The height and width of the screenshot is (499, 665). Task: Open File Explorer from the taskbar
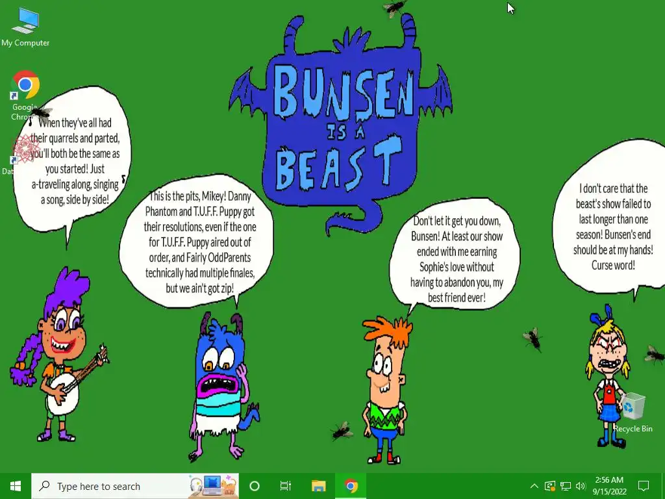(x=318, y=486)
